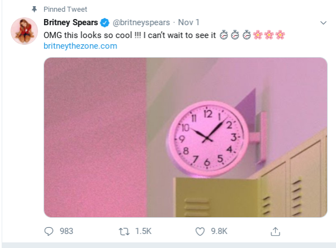Click the Nov 1 timestamp

coord(189,22)
